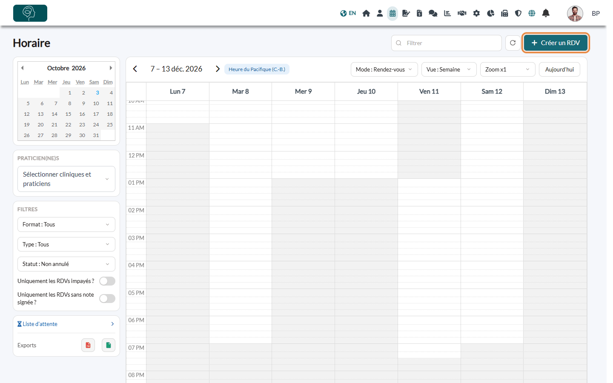The image size is (613, 383).
Task: Click the 'Aujourd'hui' button
Action: [x=559, y=69]
